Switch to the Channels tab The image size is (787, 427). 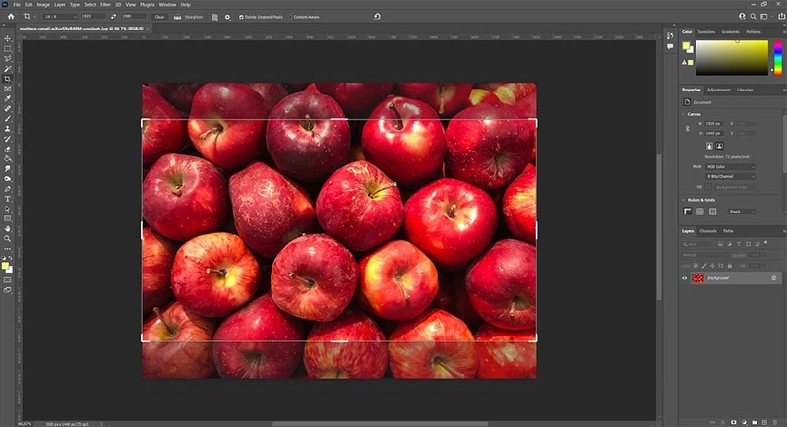pos(708,231)
